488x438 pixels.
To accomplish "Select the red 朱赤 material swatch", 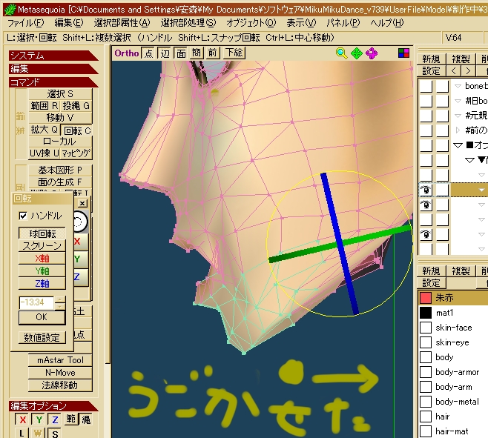I will coord(426,298).
